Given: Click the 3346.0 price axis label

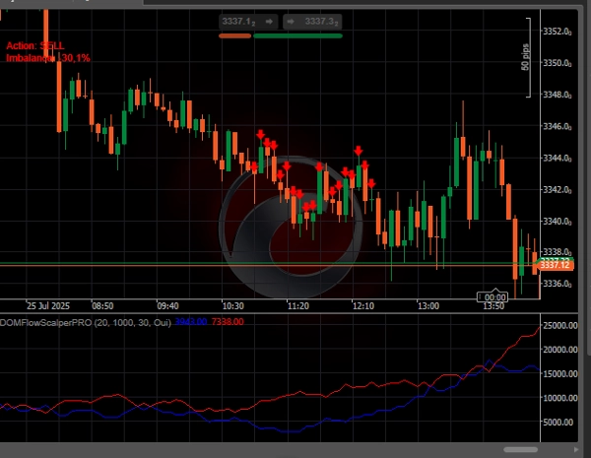Looking at the screenshot, I should click(558, 126).
